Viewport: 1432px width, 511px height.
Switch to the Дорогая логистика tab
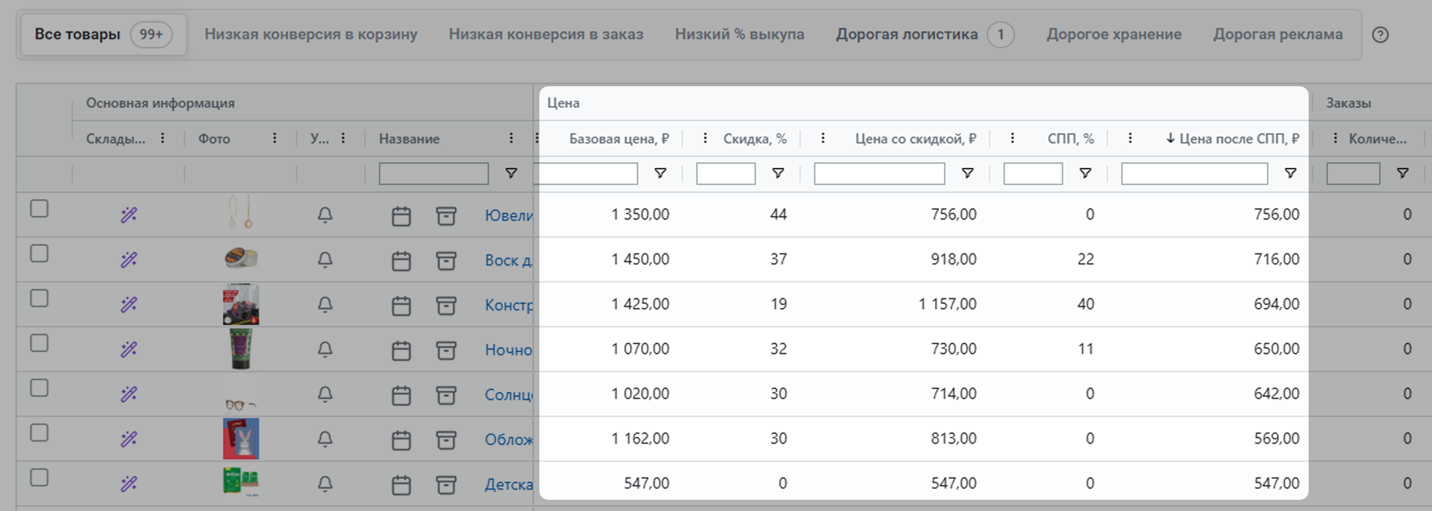click(x=907, y=35)
